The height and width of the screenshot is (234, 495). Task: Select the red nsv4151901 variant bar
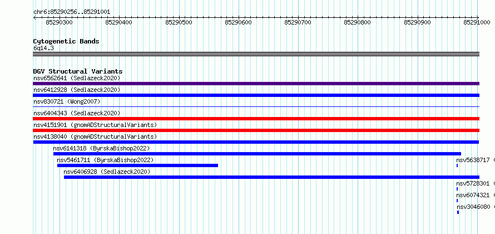click(x=256, y=130)
